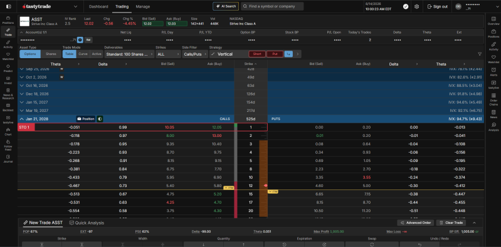Viewport: 501px width, 247px height.
Task: Collapse the Jan 21, 2028 expiration
Action: click(x=22, y=119)
